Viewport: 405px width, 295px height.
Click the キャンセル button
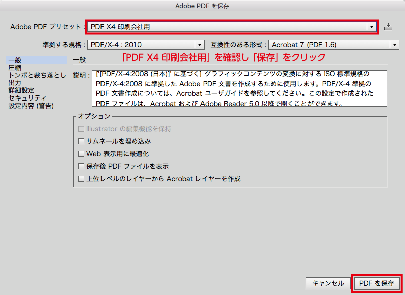tap(328, 283)
